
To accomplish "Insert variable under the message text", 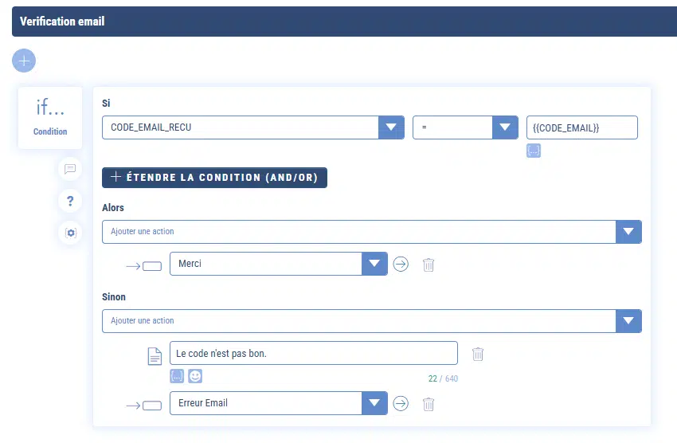I will 177,376.
